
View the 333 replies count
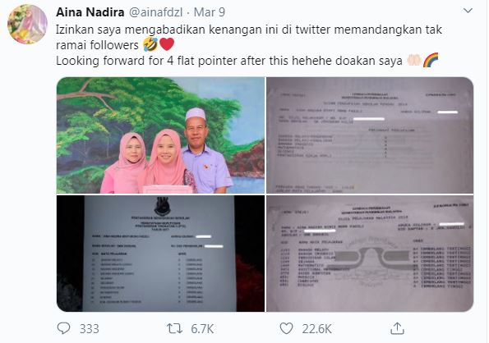click(x=90, y=329)
